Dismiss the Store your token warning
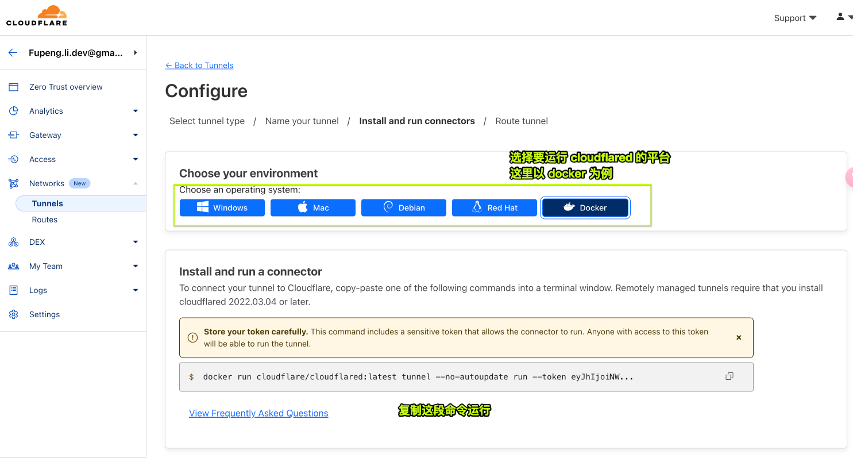Screen dimensions: 853x458 739,337
